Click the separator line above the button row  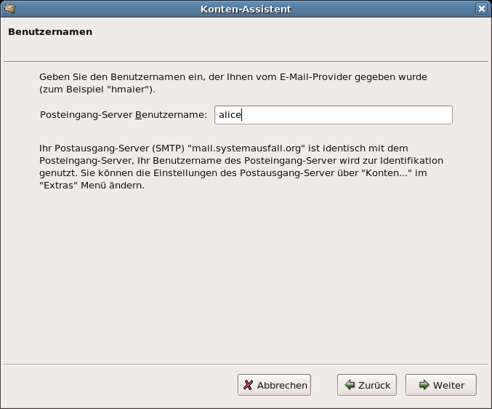[246, 365]
